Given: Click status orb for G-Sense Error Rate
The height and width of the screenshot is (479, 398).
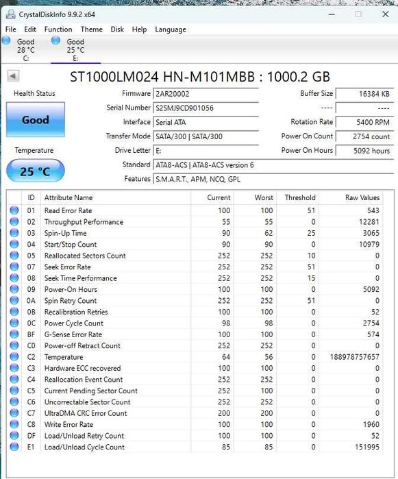Looking at the screenshot, I should pyautogui.click(x=14, y=334).
